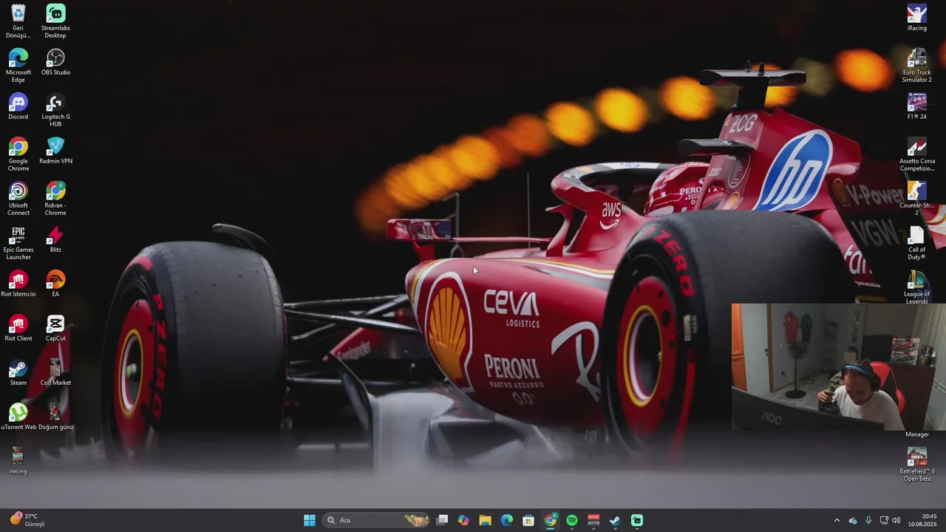Screen dimensions: 946x532
Task: Select the Logitech G HUB shortcut
Action: tap(55, 109)
